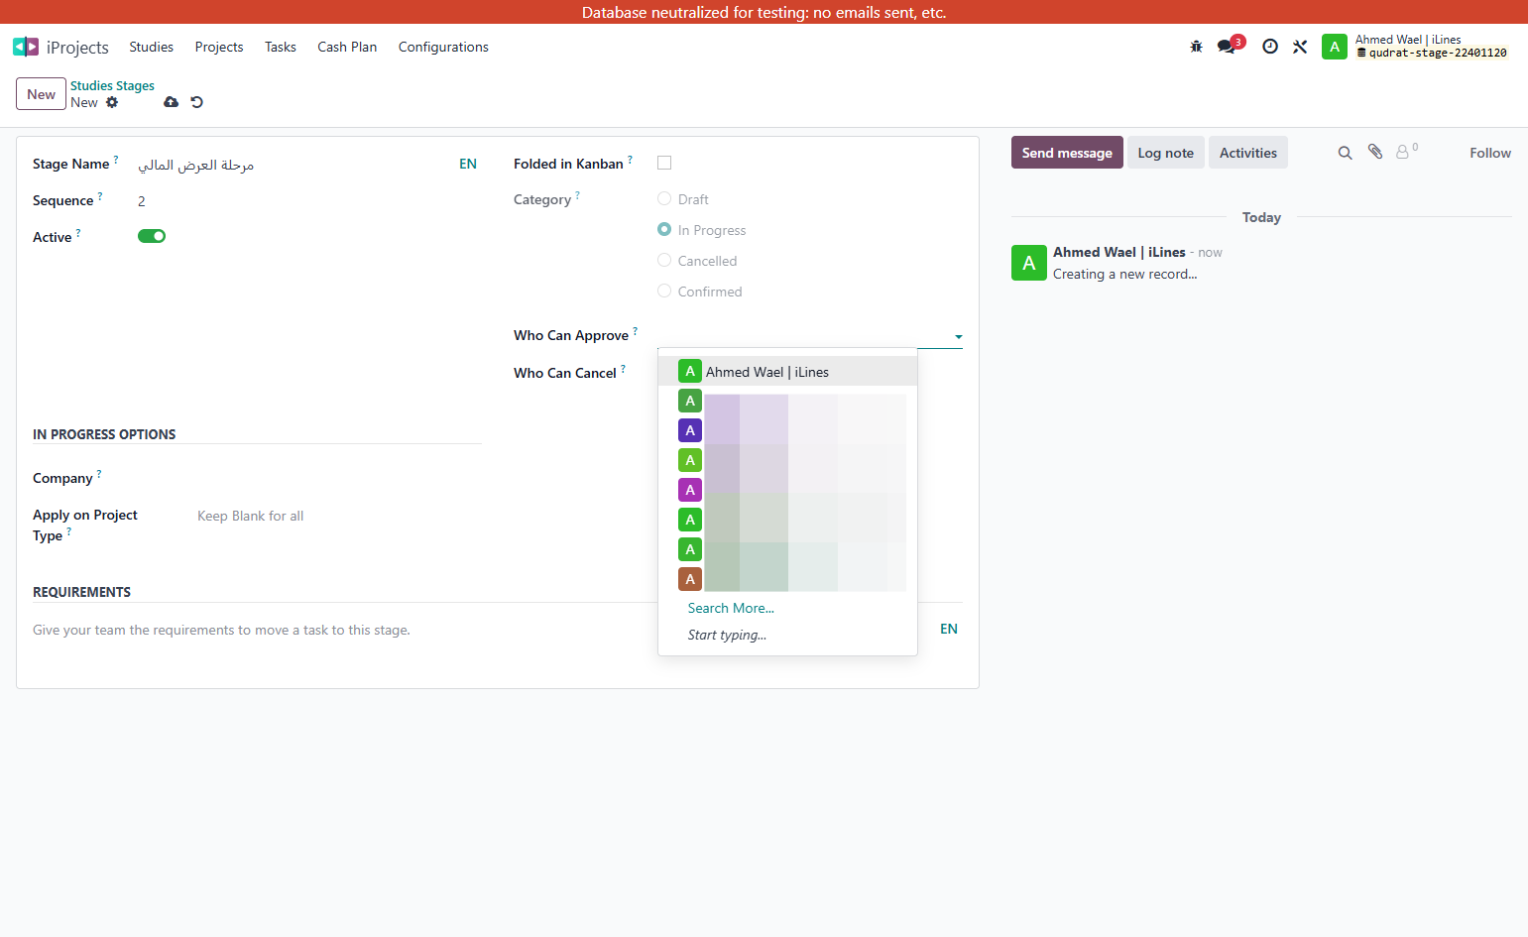Expand the Who Can Approve dropdown arrow

(x=958, y=336)
